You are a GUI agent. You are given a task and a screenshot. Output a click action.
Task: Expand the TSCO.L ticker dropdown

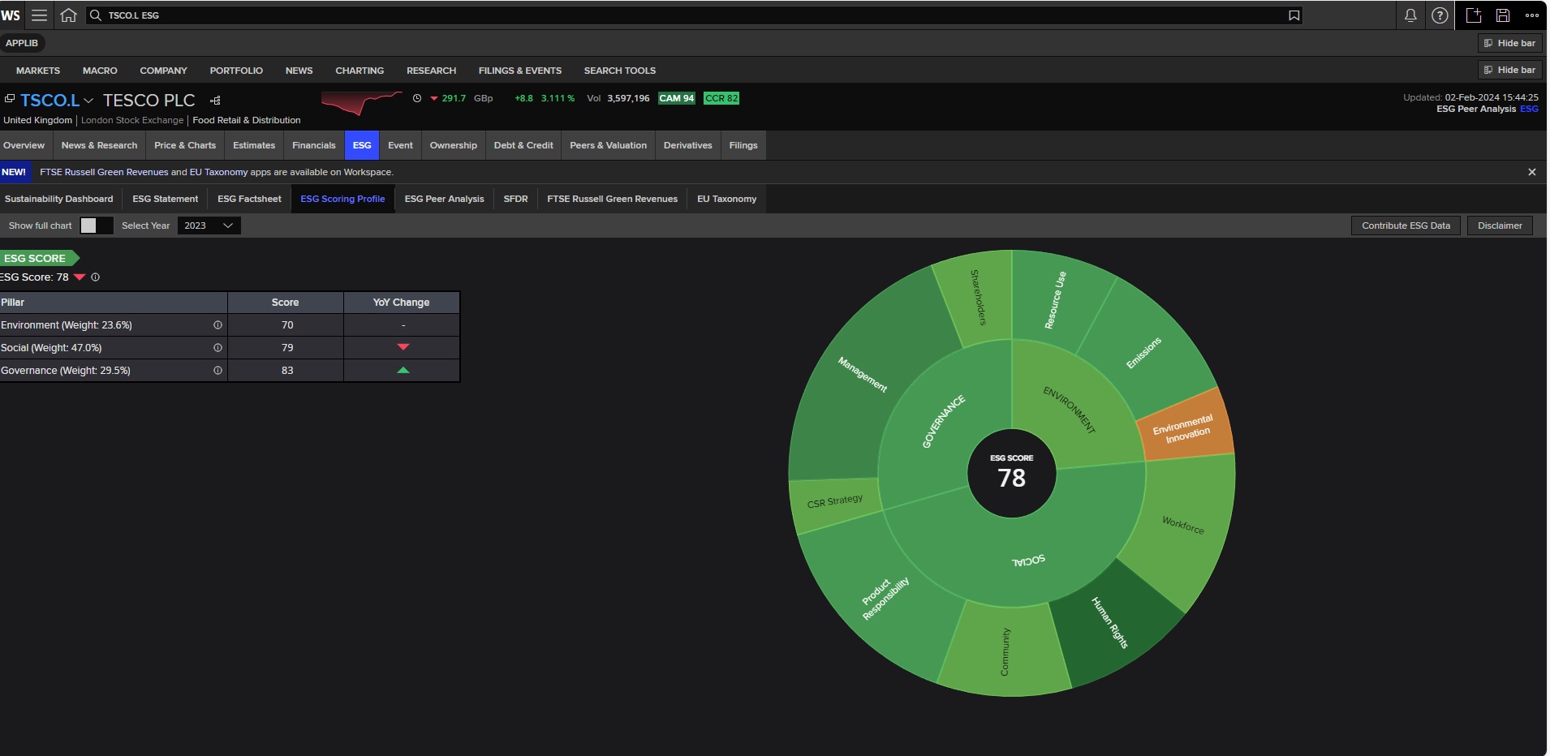point(88,101)
